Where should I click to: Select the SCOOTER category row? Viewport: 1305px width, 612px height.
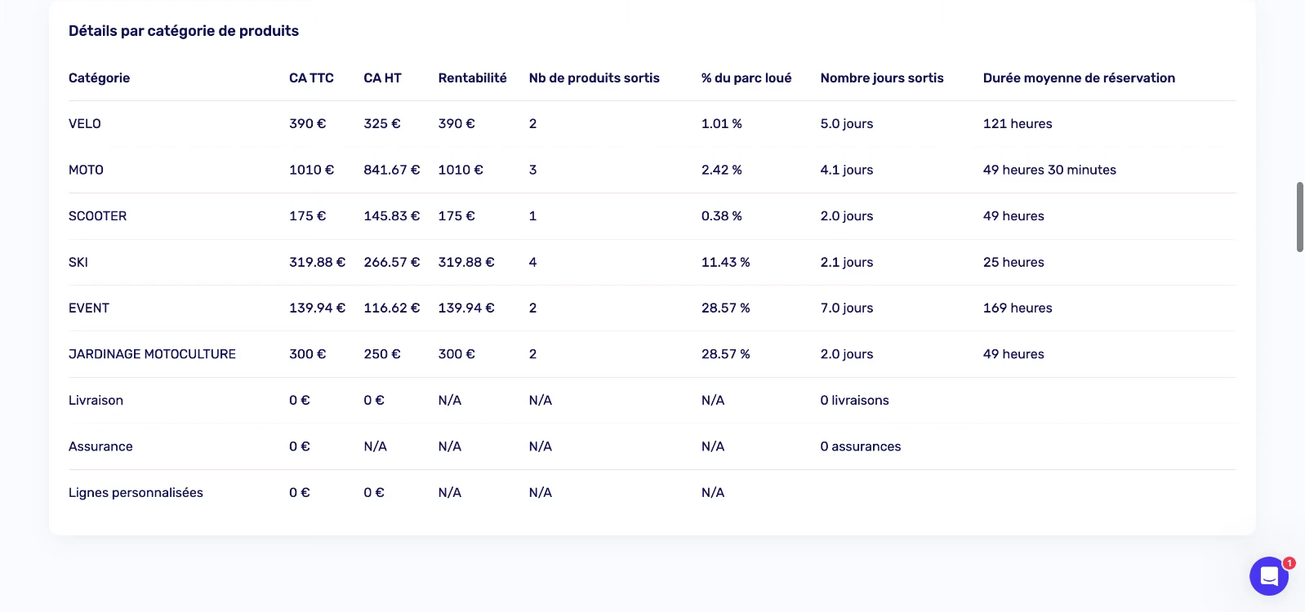[652, 216]
